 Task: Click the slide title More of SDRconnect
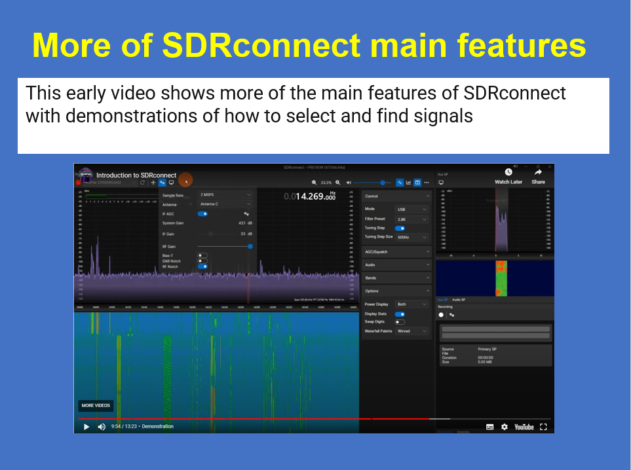(309, 45)
